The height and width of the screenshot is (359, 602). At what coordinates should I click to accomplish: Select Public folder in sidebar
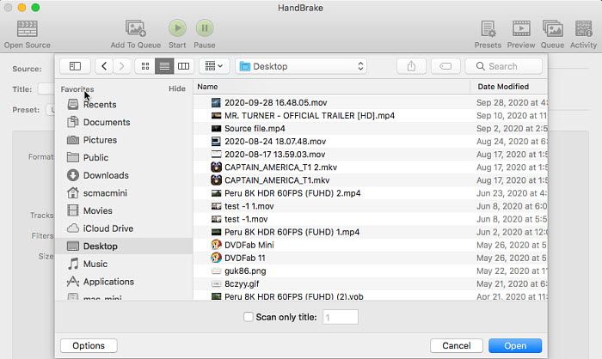click(x=95, y=158)
